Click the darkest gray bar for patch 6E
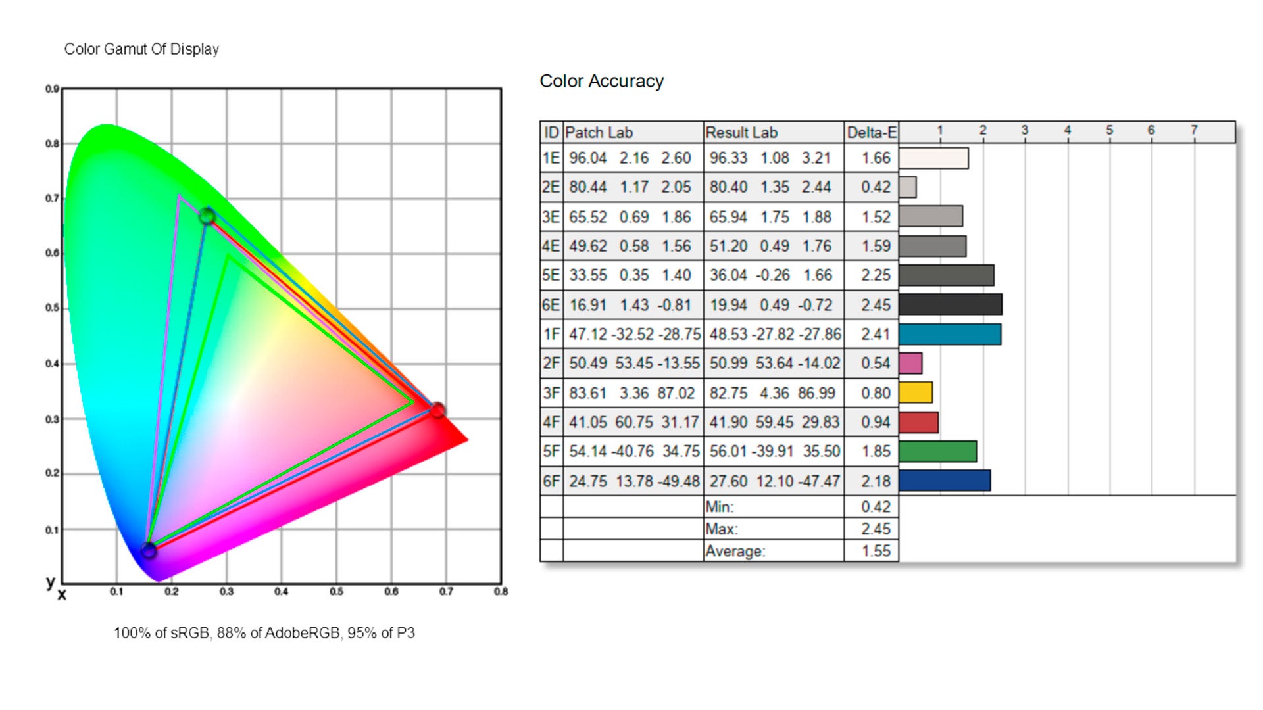 (x=951, y=304)
